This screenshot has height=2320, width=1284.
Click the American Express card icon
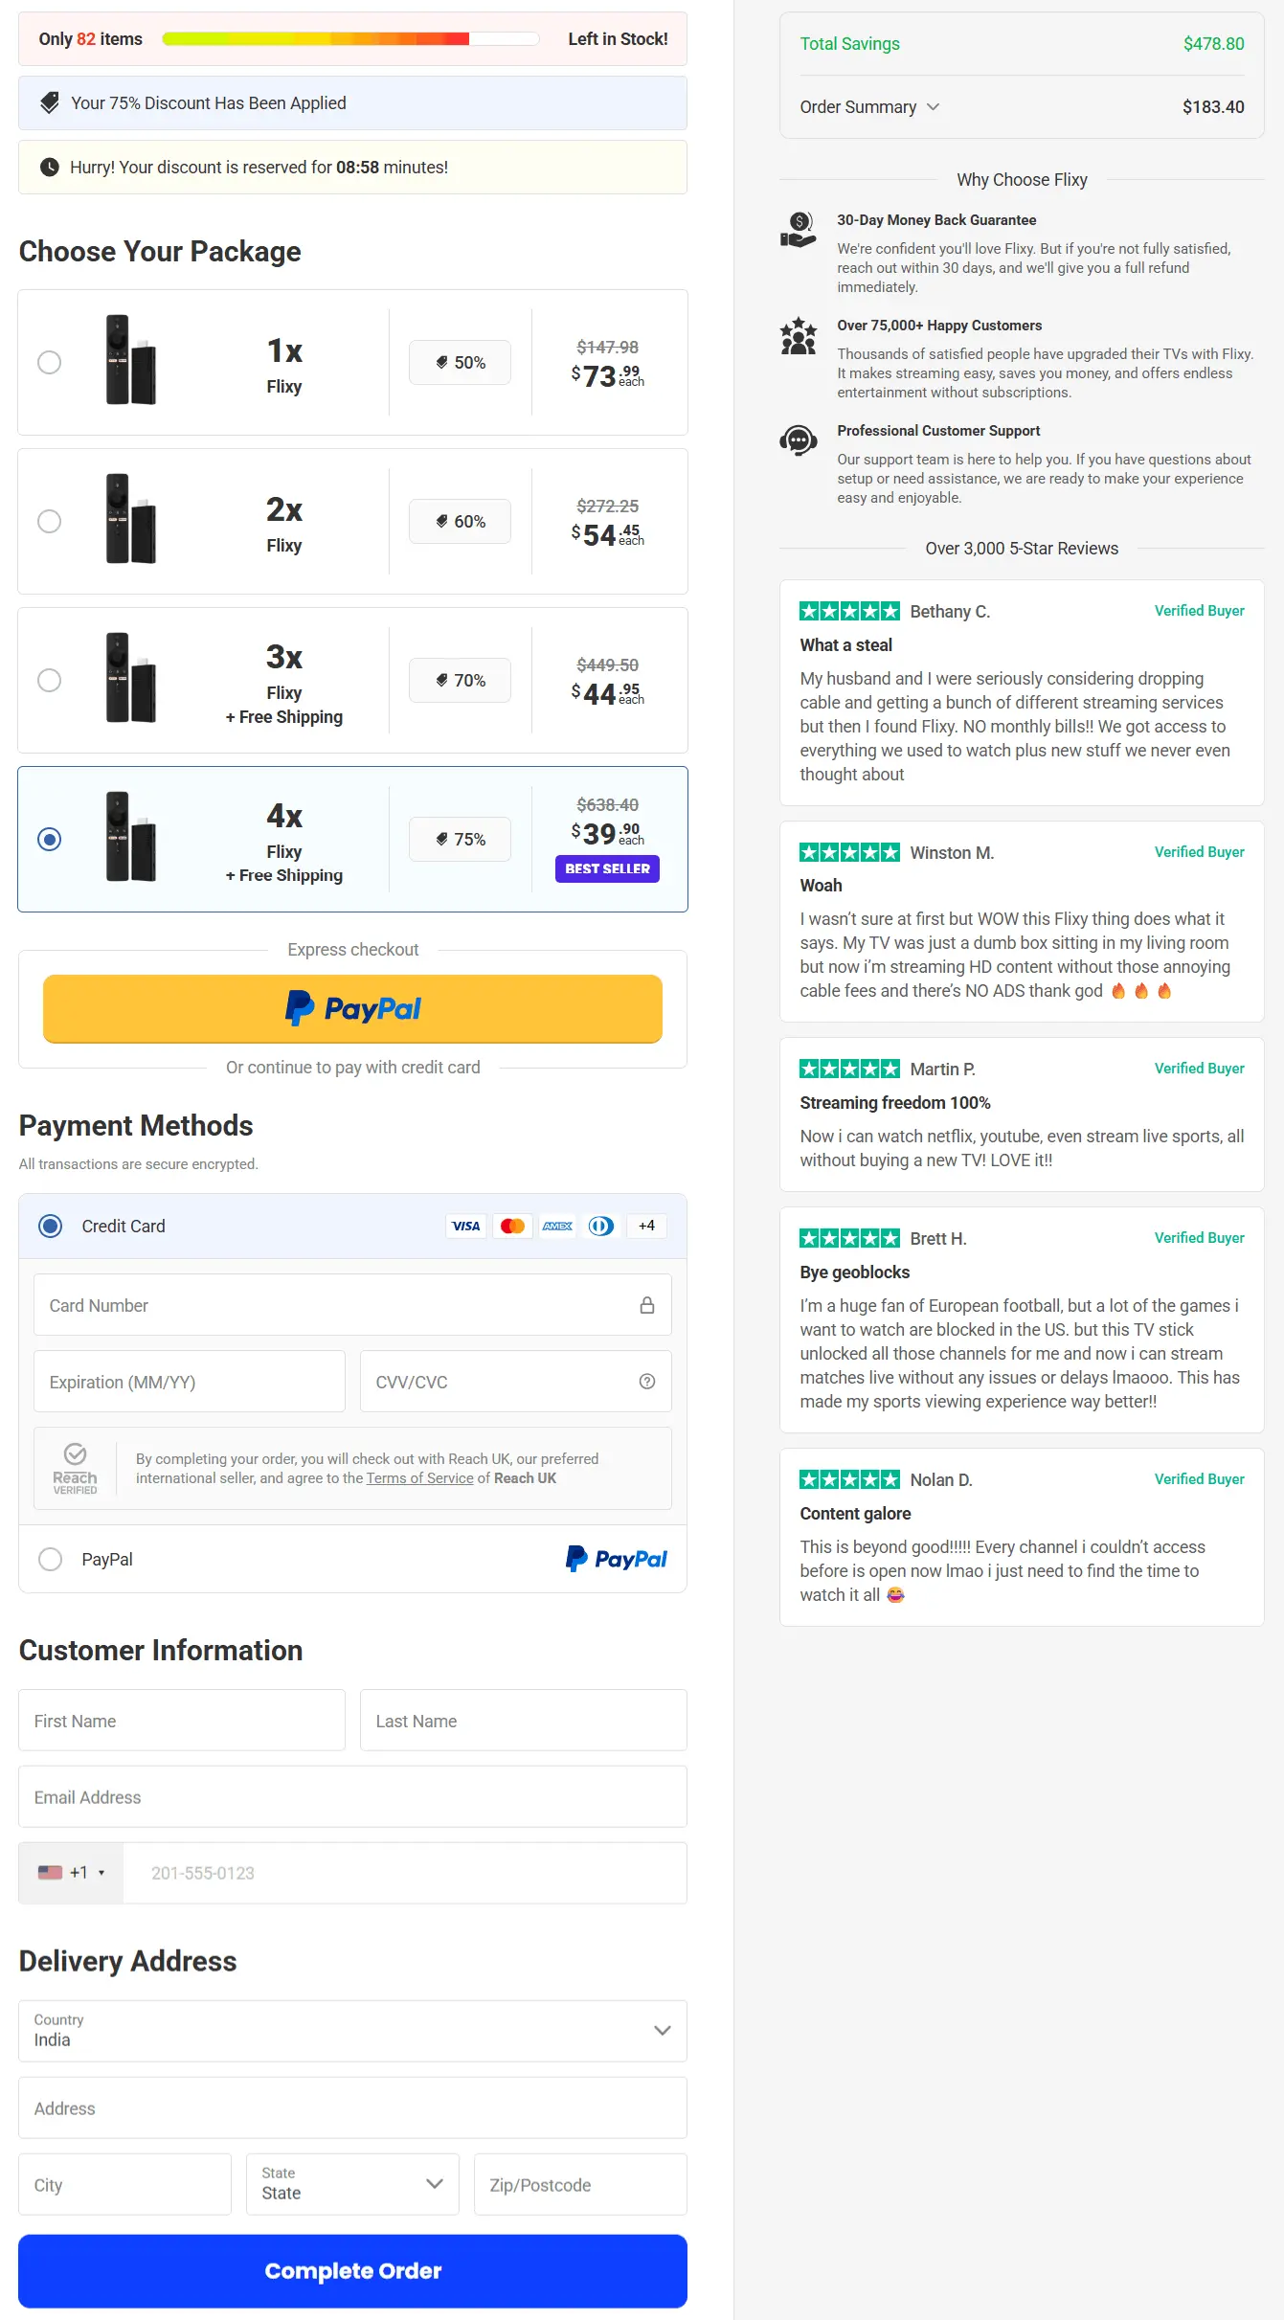pyautogui.click(x=556, y=1226)
